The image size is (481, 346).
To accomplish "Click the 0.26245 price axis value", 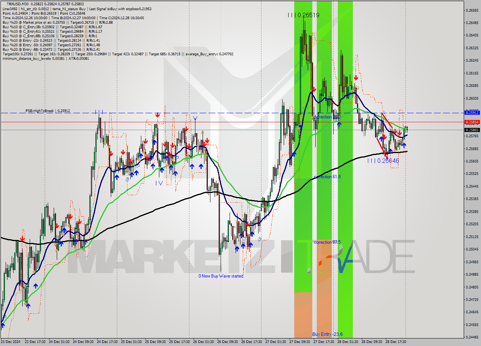I will (x=472, y=60).
